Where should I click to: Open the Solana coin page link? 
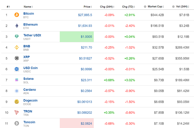pyautogui.click(x=28, y=79)
